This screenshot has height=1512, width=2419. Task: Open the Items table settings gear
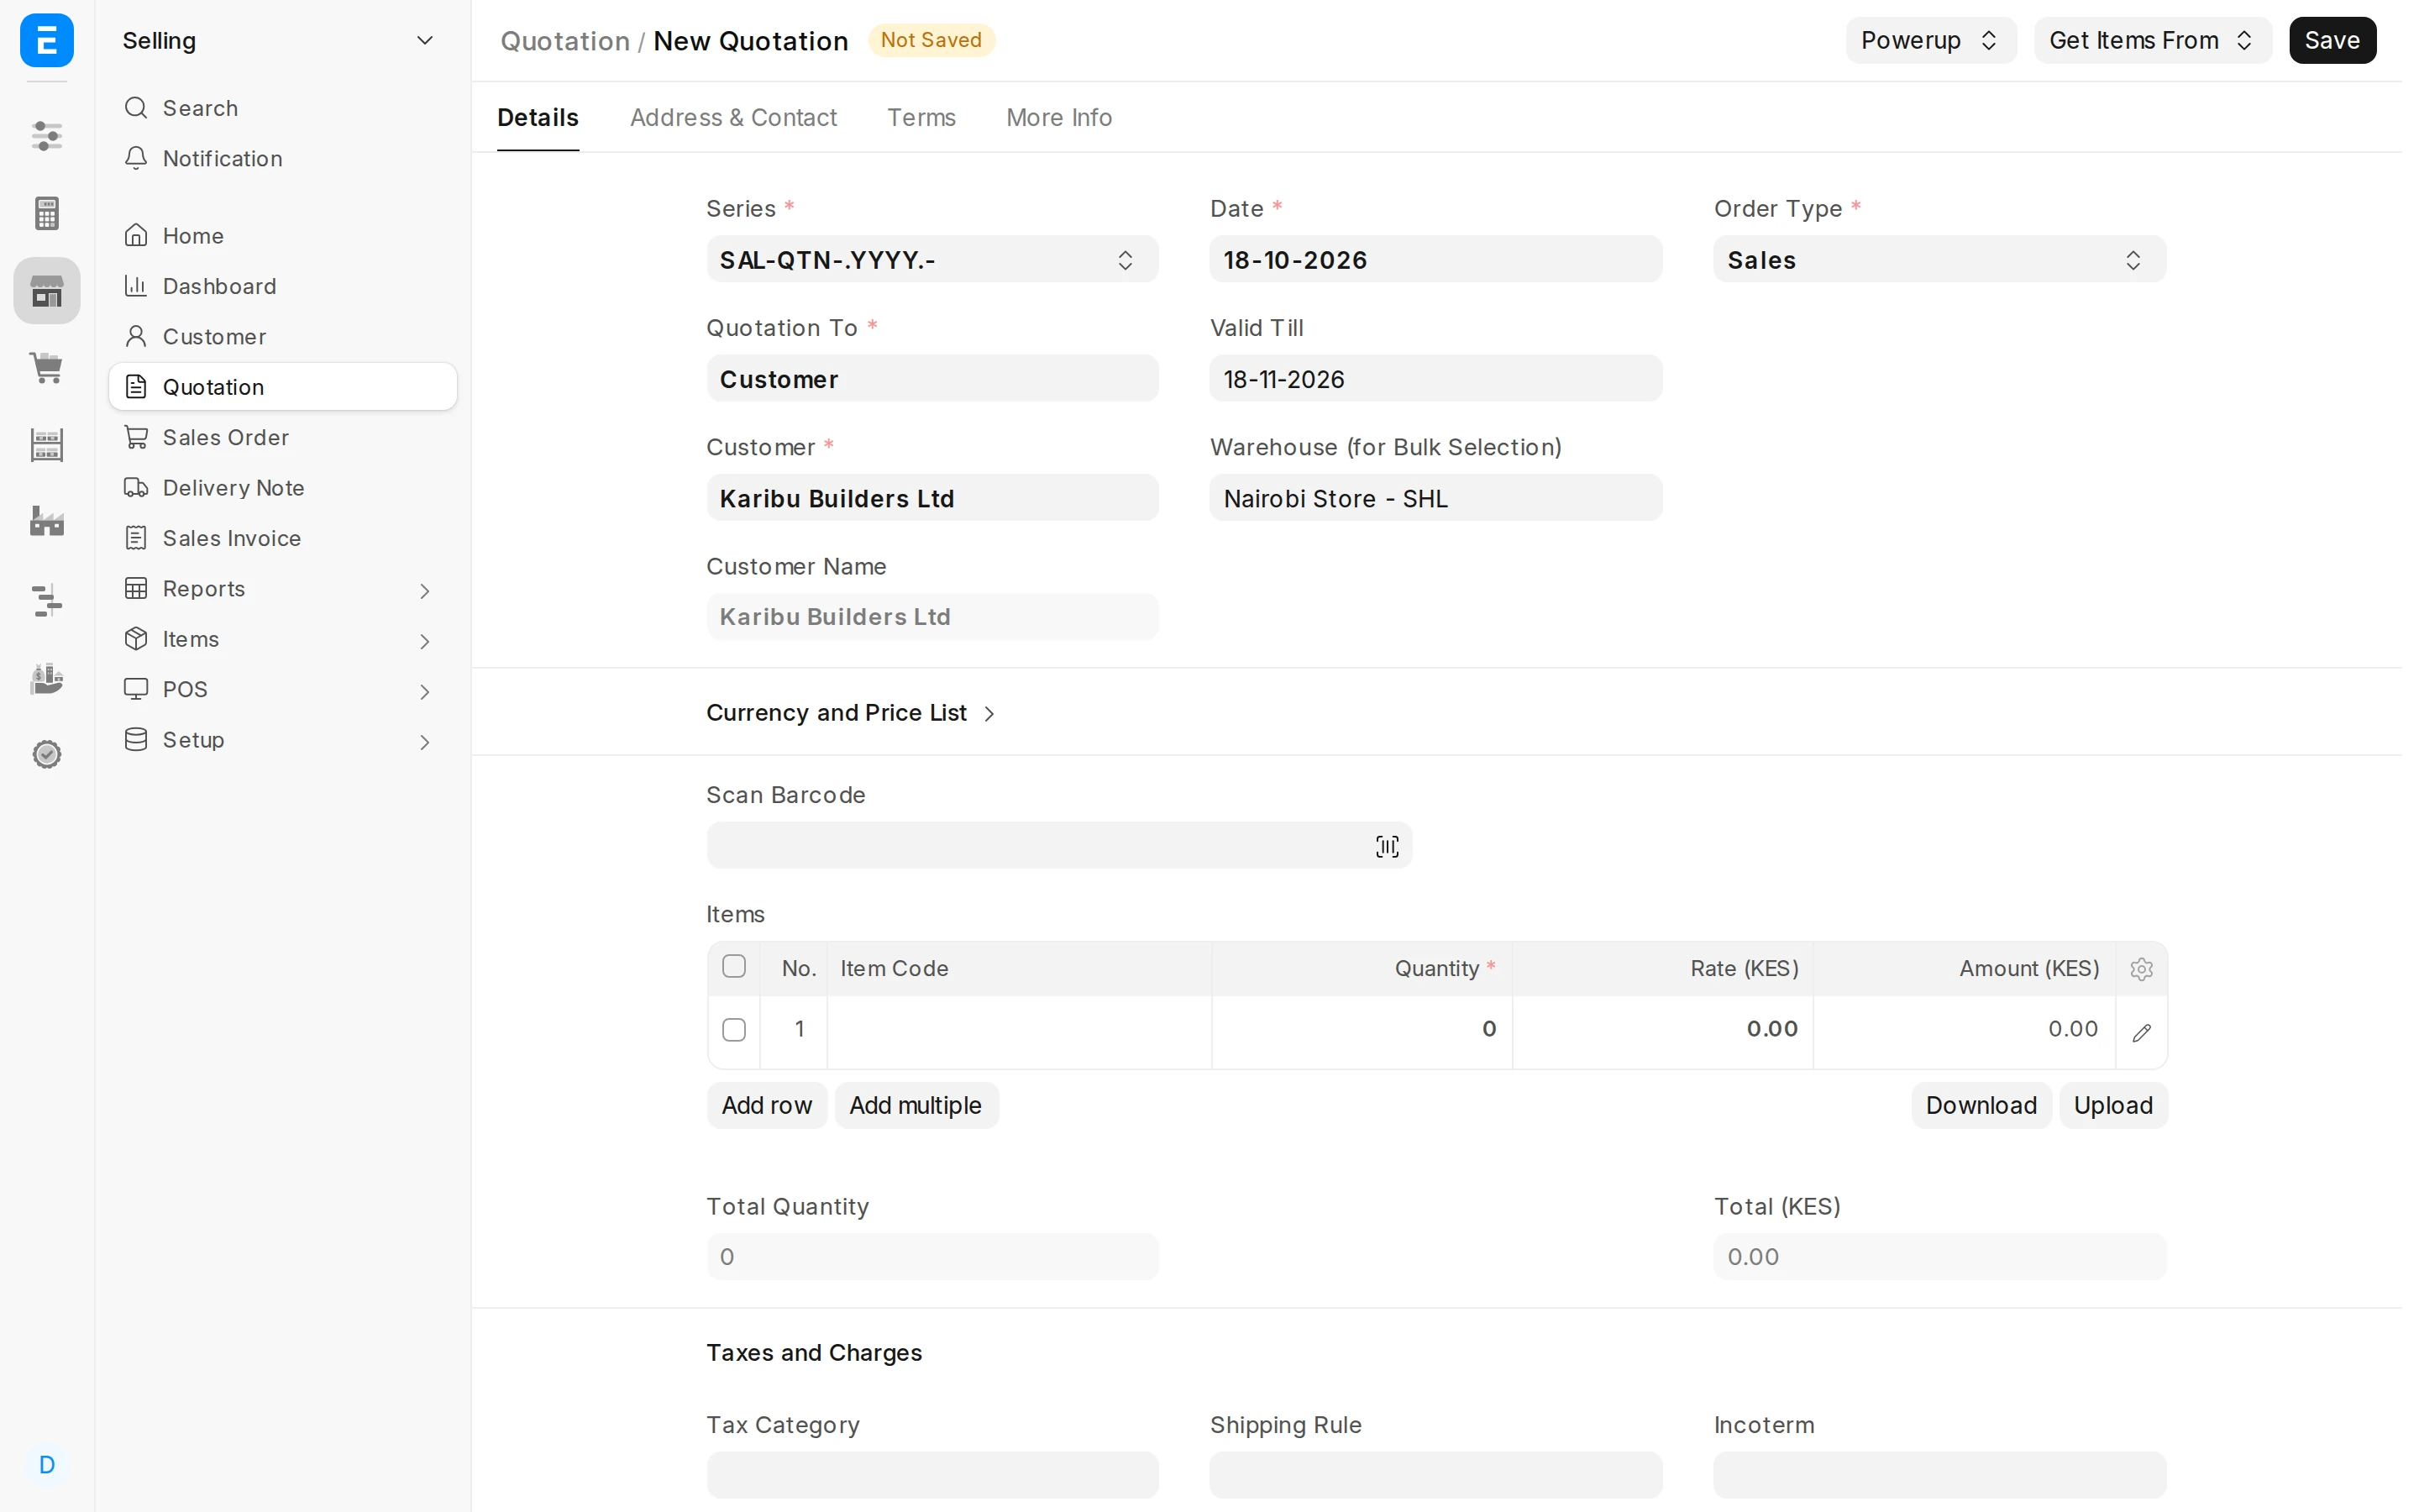click(2140, 968)
